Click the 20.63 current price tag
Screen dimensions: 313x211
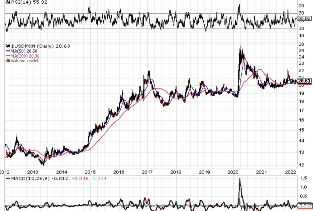(x=304, y=81)
